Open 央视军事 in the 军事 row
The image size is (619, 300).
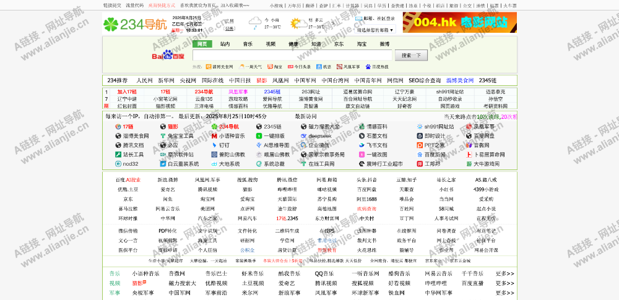(x=143, y=293)
